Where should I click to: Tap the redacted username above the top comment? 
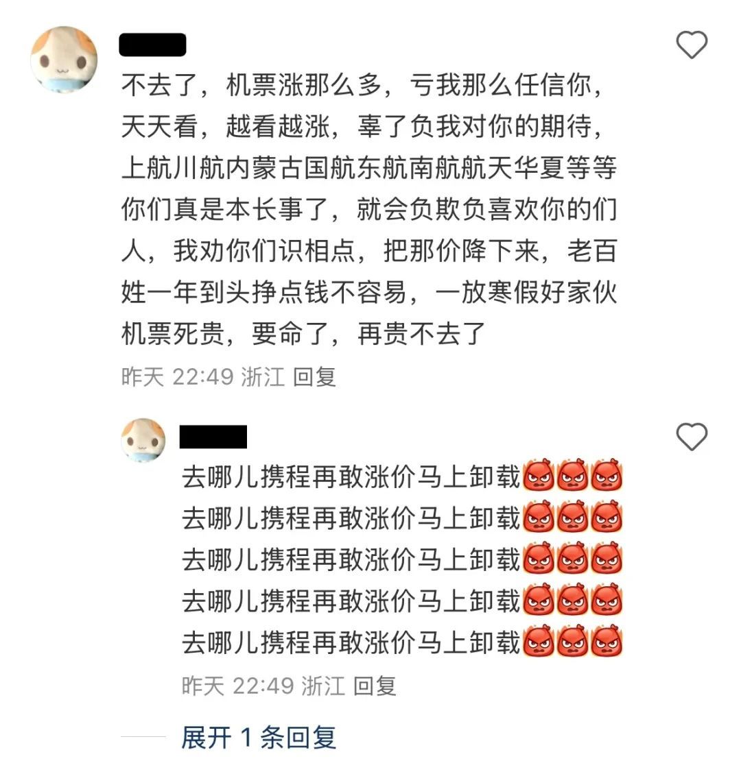(152, 45)
